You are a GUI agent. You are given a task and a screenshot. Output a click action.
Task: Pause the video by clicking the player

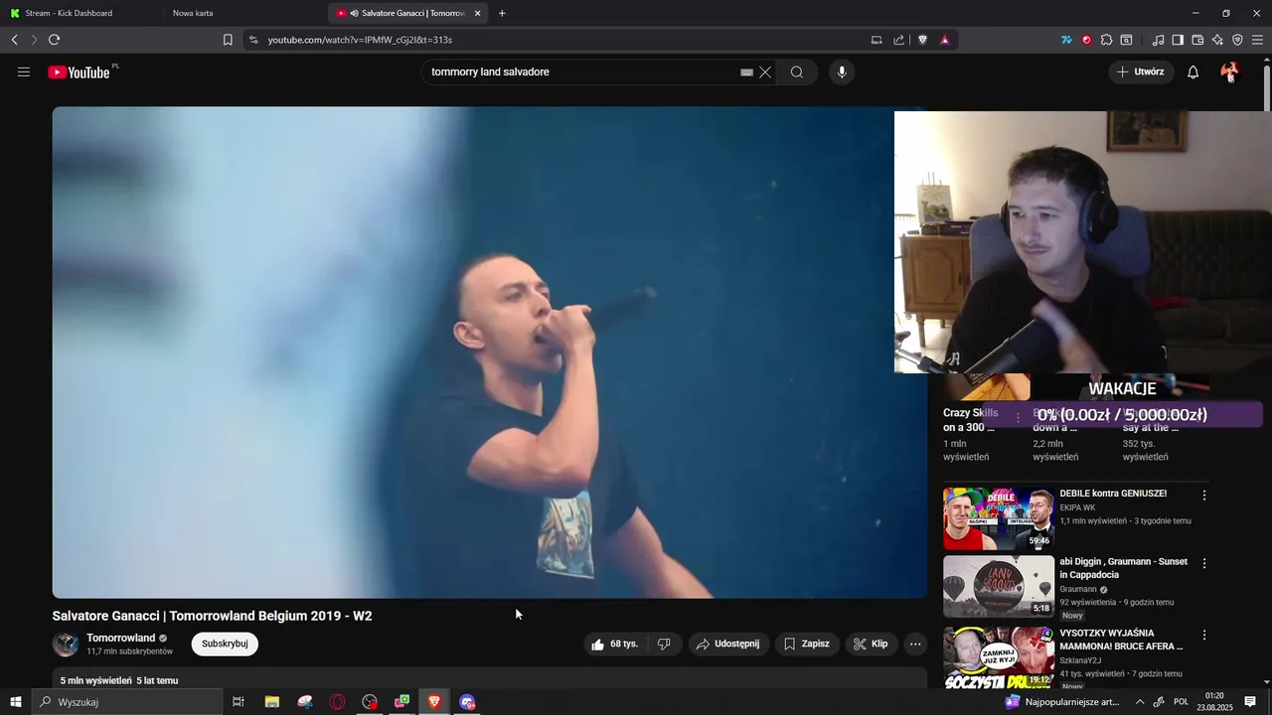click(489, 353)
